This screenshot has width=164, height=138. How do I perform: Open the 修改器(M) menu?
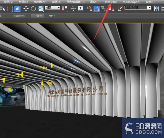pyautogui.click(x=40, y=2)
